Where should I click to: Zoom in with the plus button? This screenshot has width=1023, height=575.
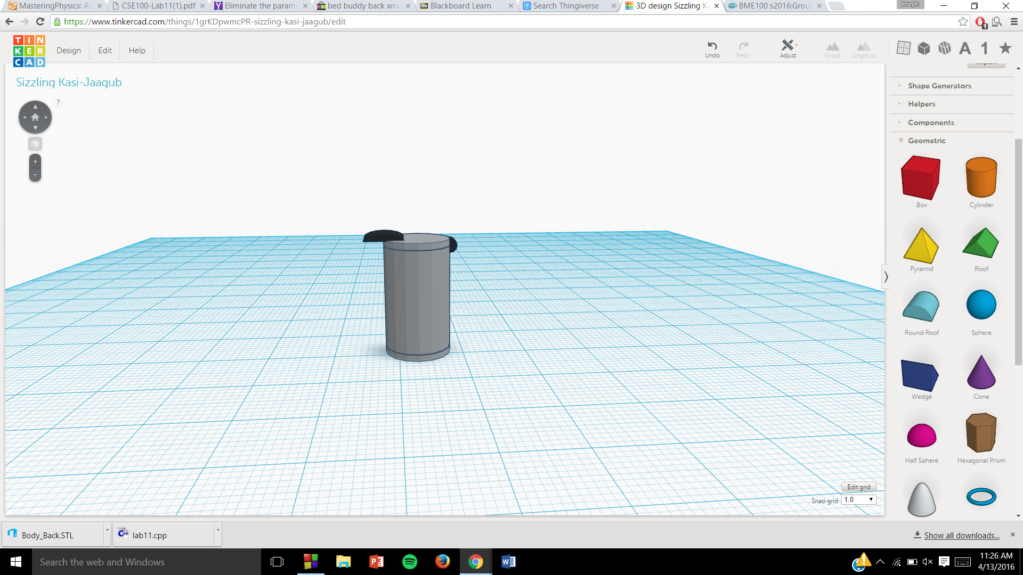[x=35, y=161]
